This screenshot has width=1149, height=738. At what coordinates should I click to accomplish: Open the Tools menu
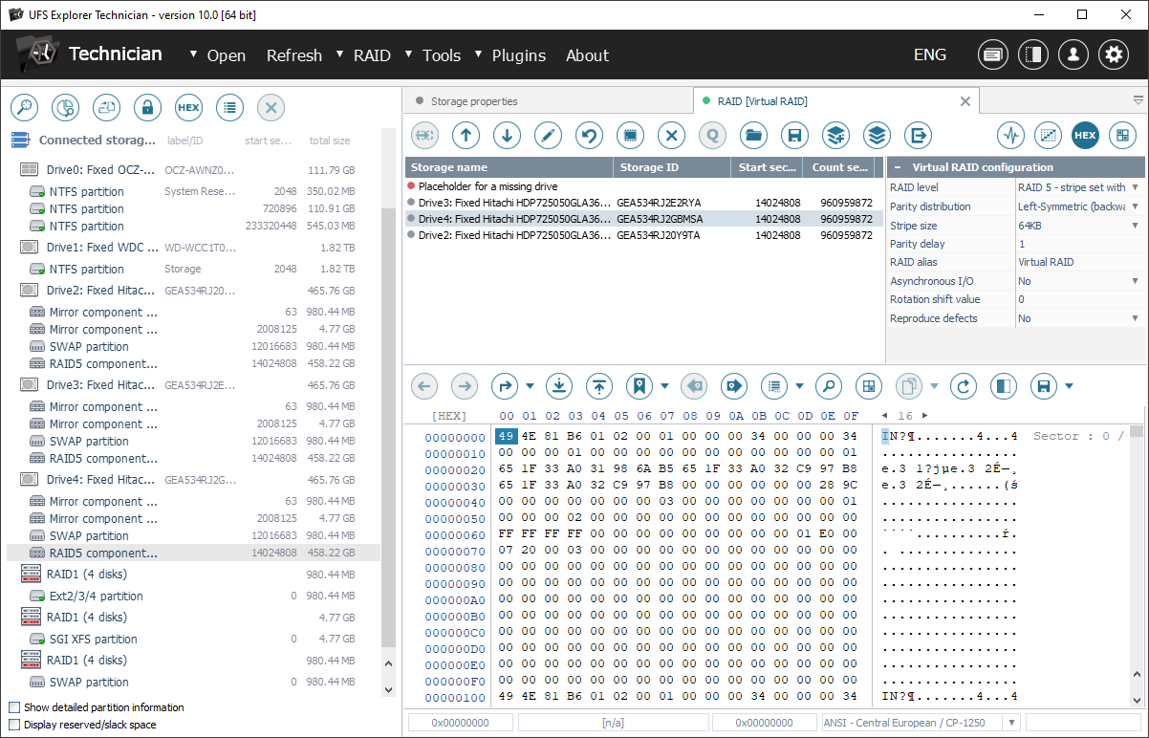[442, 55]
